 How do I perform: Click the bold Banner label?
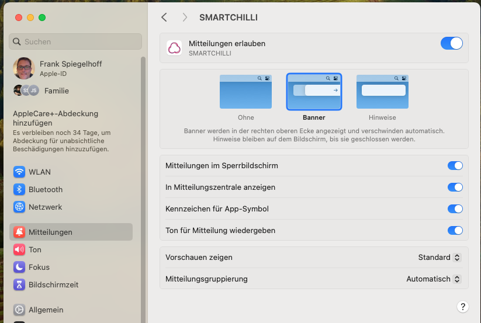click(314, 117)
